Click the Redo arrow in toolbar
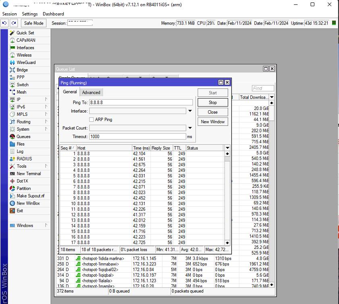The width and height of the screenshot is (339, 304). coord(14,23)
